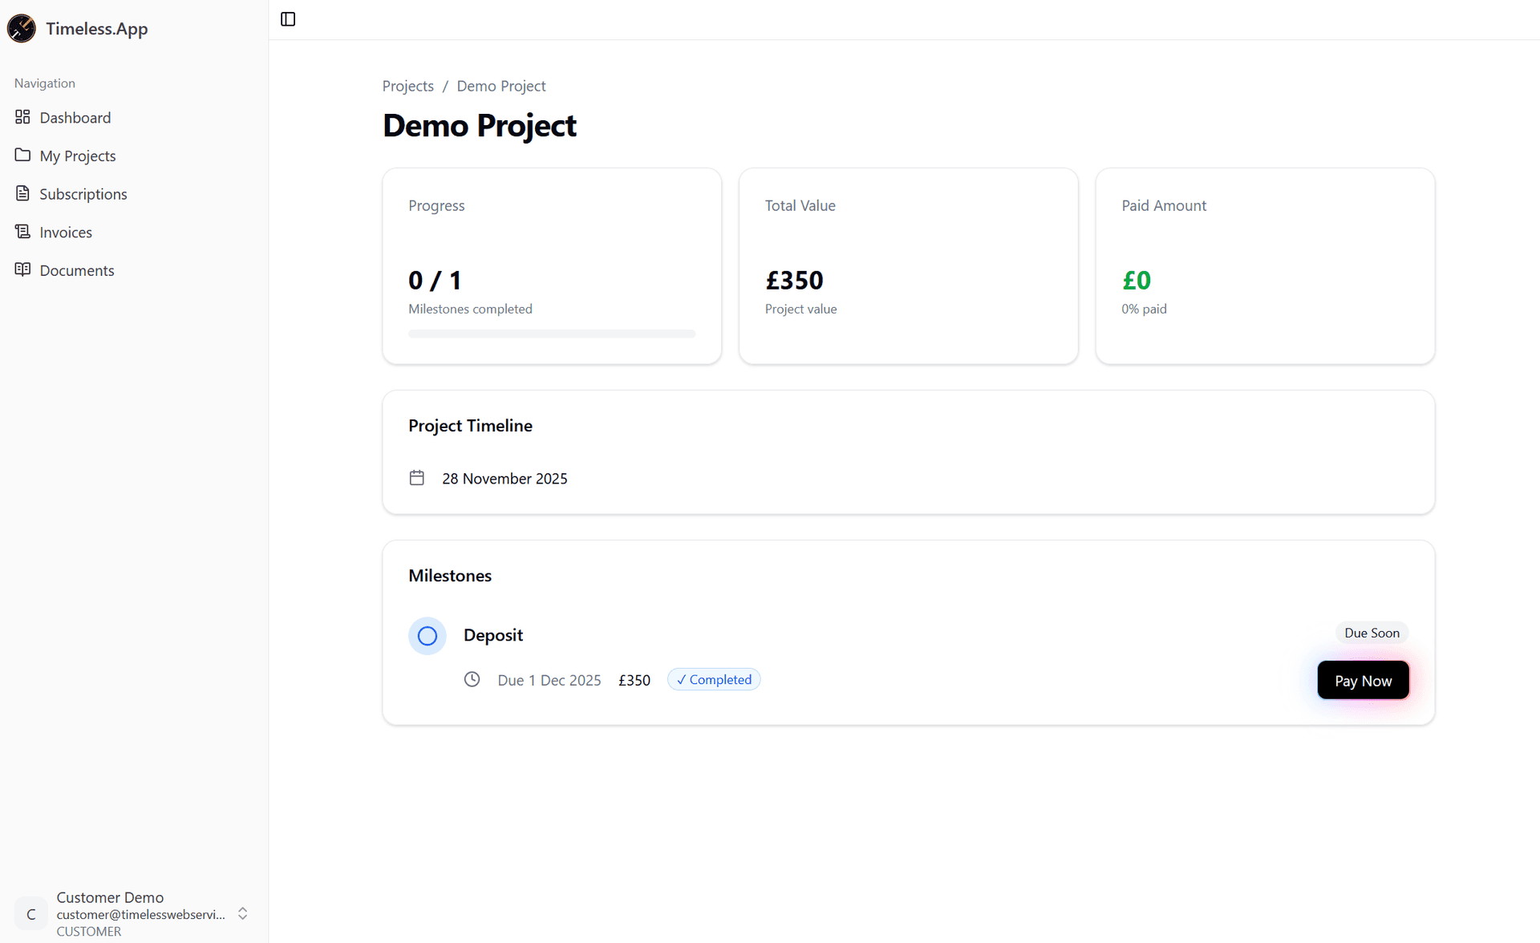Select the Deposit milestone circle
The height and width of the screenshot is (943, 1540).
coord(427,635)
